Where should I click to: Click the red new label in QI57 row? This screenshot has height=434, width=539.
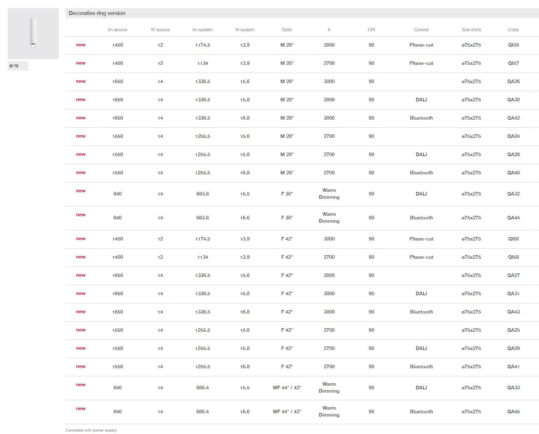(80, 63)
